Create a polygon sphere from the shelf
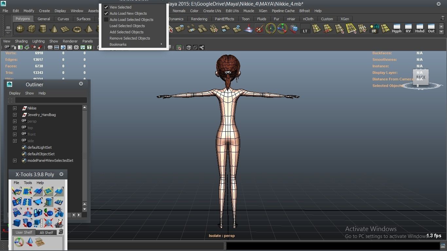Image resolution: width=447 pixels, height=251 pixels. coord(20,29)
